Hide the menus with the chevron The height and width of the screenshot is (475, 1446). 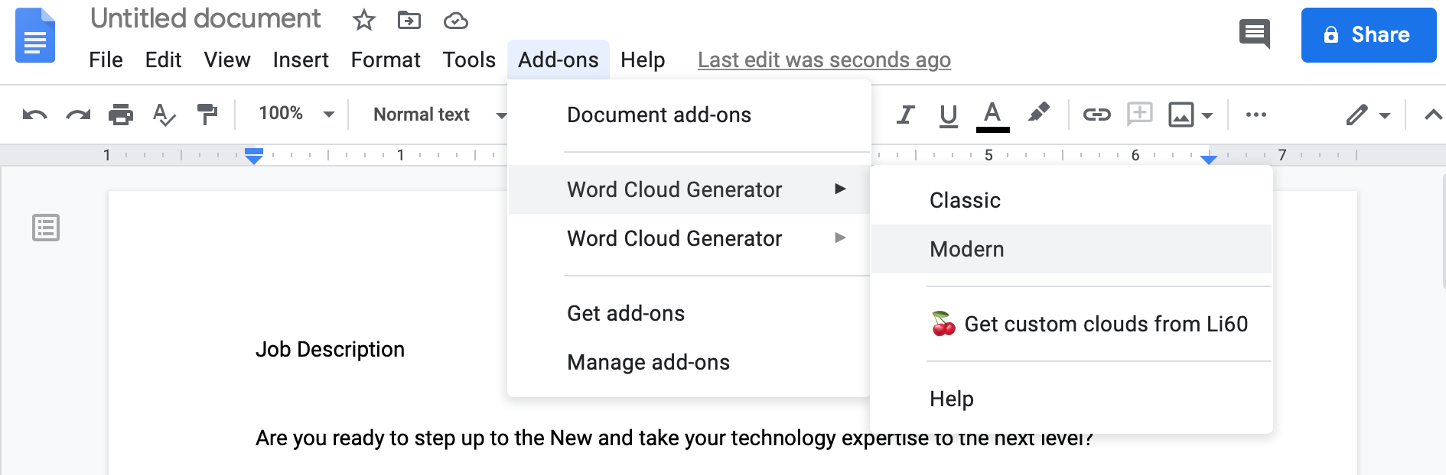(x=1433, y=115)
